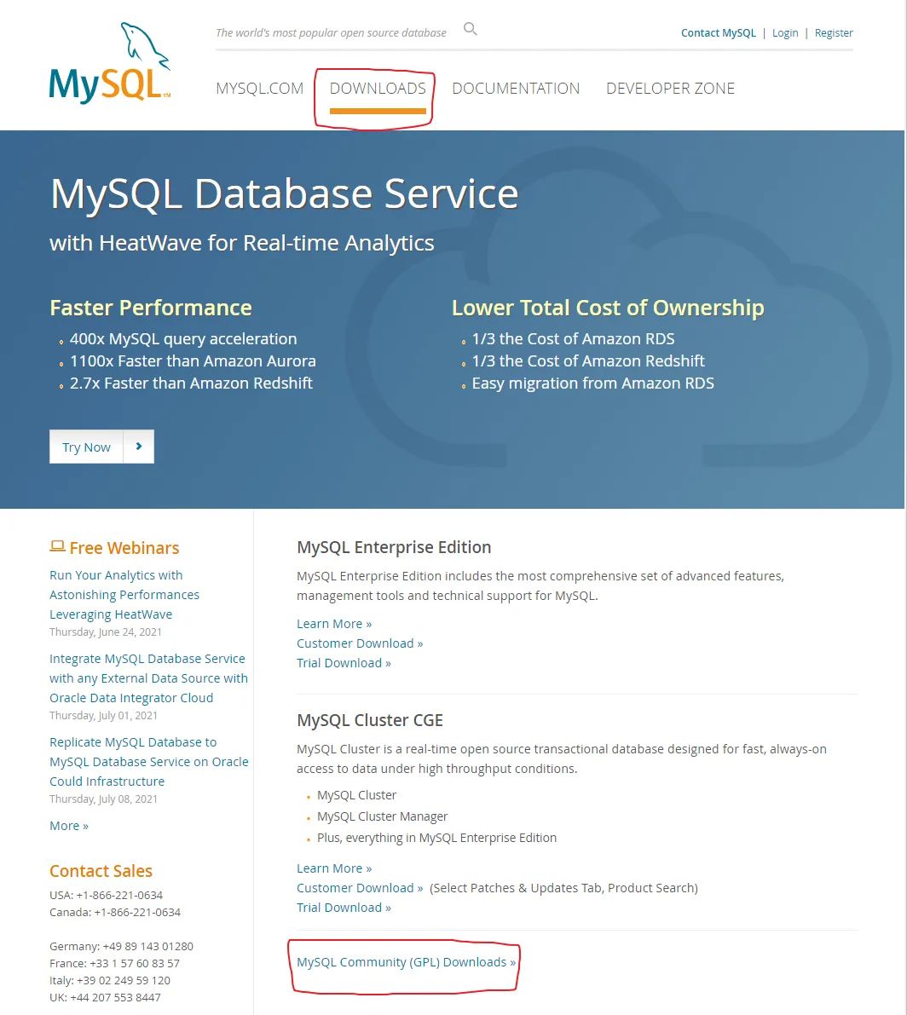Open the DOCUMENTATION navigation tab
Screen dimensions: 907x1015
[516, 88]
